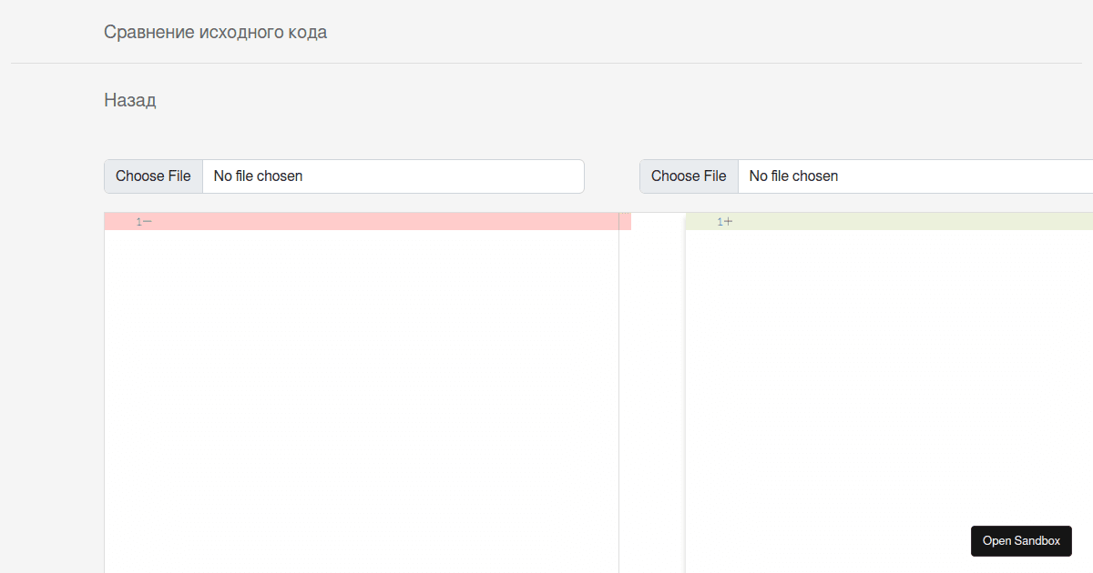Open the Open Sandbox button
This screenshot has height=573, width=1093.
tap(1021, 541)
